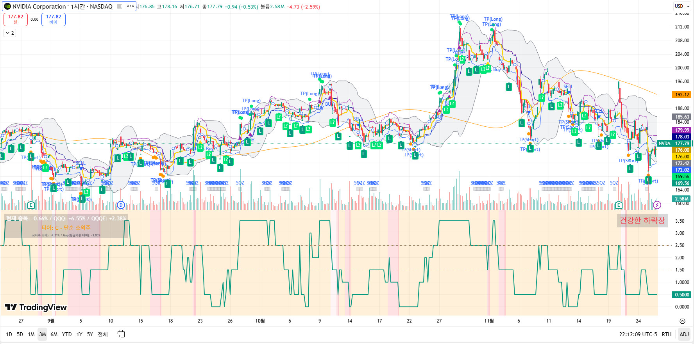Open the 22:12:09 UTC-5 timezone menu
Screen dimensions: 694x344
638,334
